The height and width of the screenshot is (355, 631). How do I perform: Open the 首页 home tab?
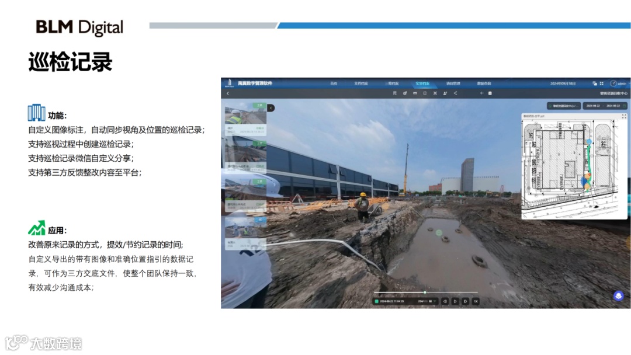tap(334, 83)
